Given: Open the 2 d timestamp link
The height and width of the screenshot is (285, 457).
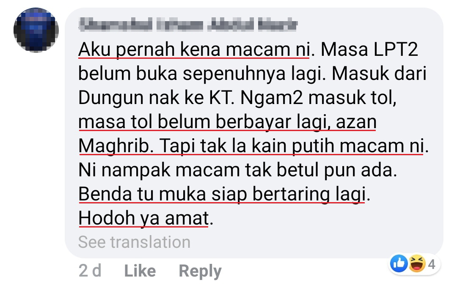Looking at the screenshot, I should click(x=90, y=271).
